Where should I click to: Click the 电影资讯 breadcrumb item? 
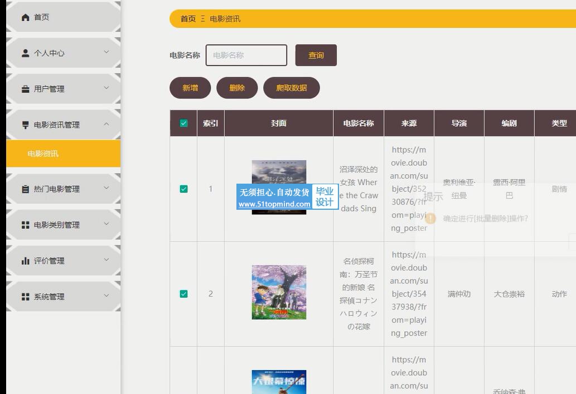[x=225, y=19]
